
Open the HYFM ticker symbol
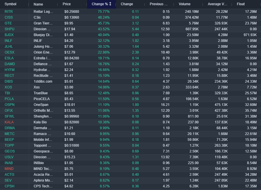click(10, 70)
